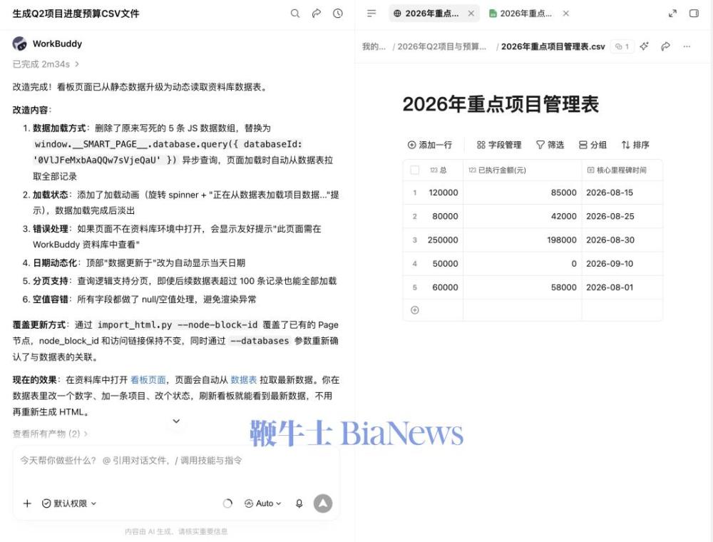Click the cell with value 120000
Viewport: 713px width, 542px height.
pos(443,193)
